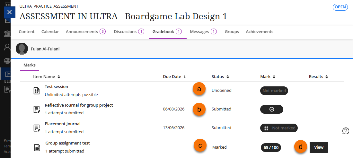
Task: Close the course panel with X button
Action: [x=9, y=12]
